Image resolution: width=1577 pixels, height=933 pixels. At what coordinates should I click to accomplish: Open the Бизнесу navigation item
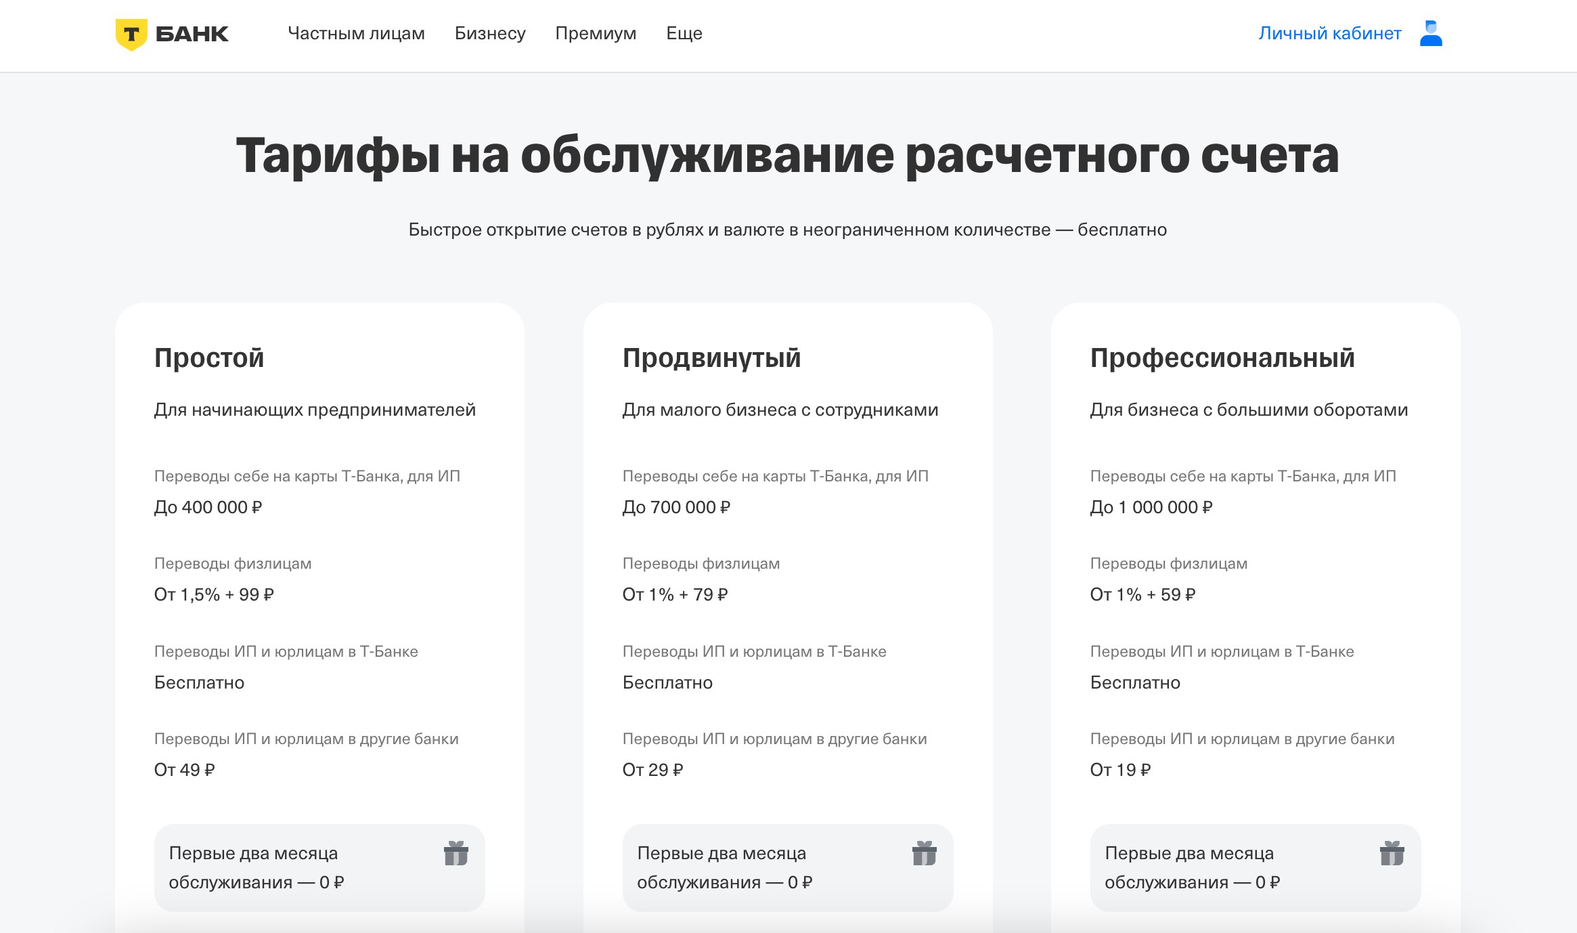point(490,33)
